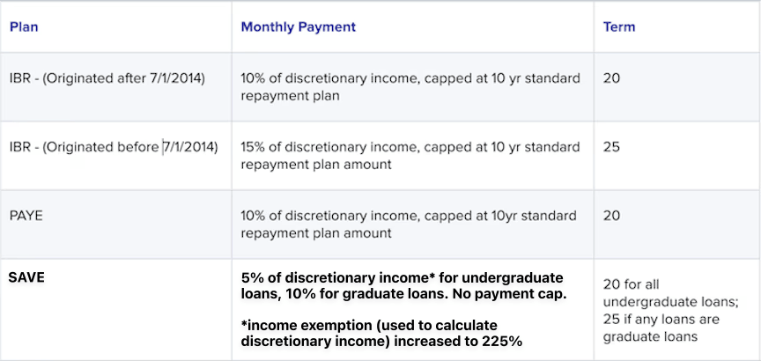Click the PAYE term value 20

[611, 216]
